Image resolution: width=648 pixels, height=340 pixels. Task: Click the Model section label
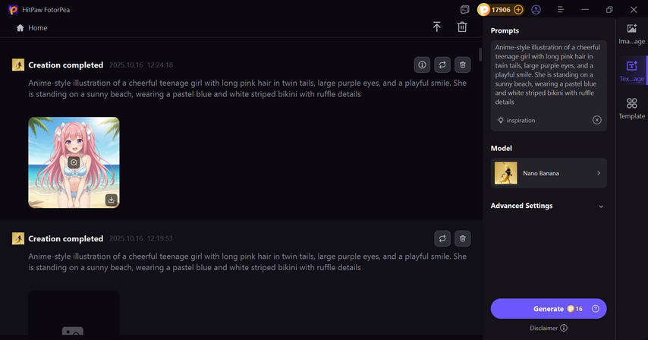coord(502,148)
